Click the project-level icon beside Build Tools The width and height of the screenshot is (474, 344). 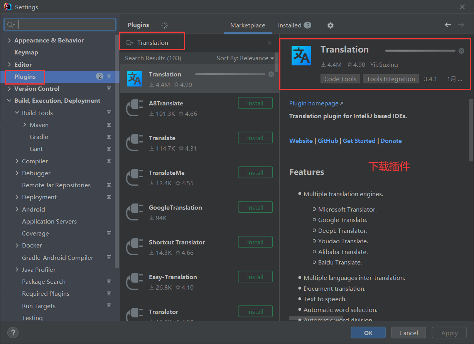[109, 113]
